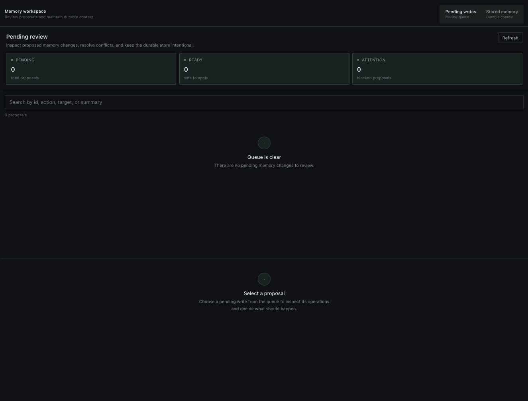Click the Pending review heading

point(27,37)
